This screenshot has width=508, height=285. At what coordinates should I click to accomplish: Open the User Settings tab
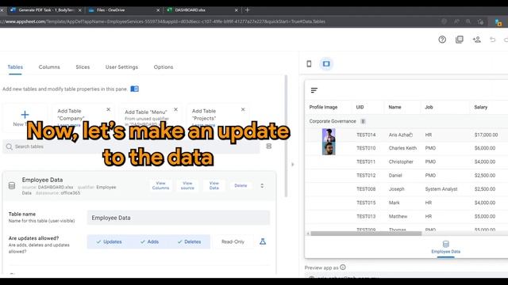[x=121, y=66]
